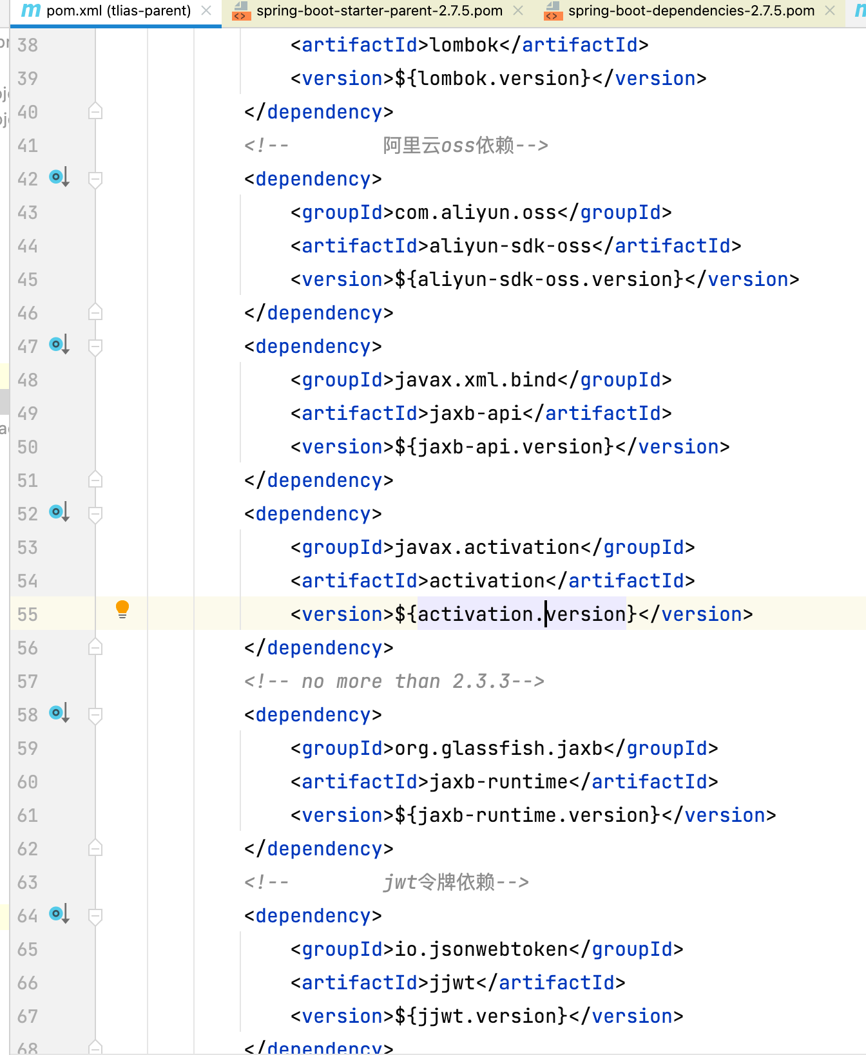Click the ${lombok.version} property reference

click(x=493, y=79)
